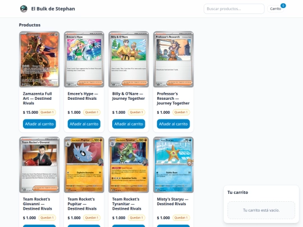This screenshot has width=303, height=227.
Task: Click the Team Rocket's Tyranitar product title
Action: [127, 204]
